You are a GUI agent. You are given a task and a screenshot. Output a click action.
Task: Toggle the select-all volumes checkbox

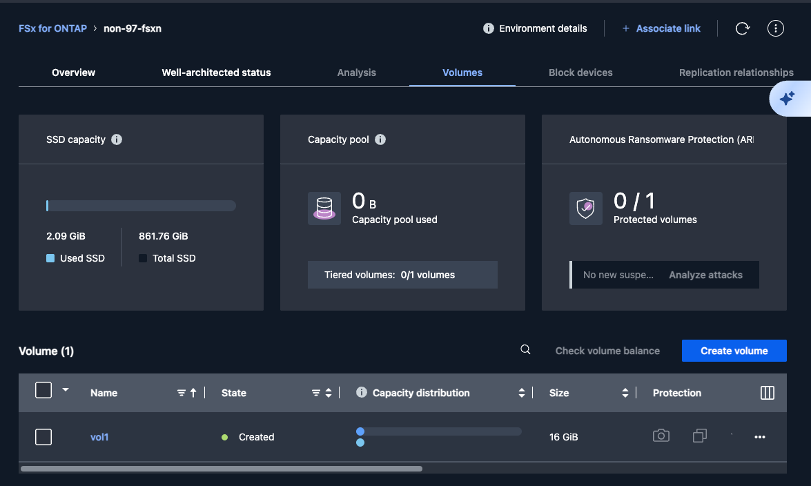pyautogui.click(x=43, y=390)
